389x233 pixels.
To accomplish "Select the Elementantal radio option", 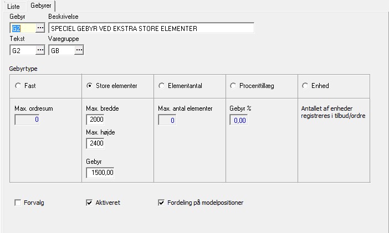I will [x=162, y=86].
